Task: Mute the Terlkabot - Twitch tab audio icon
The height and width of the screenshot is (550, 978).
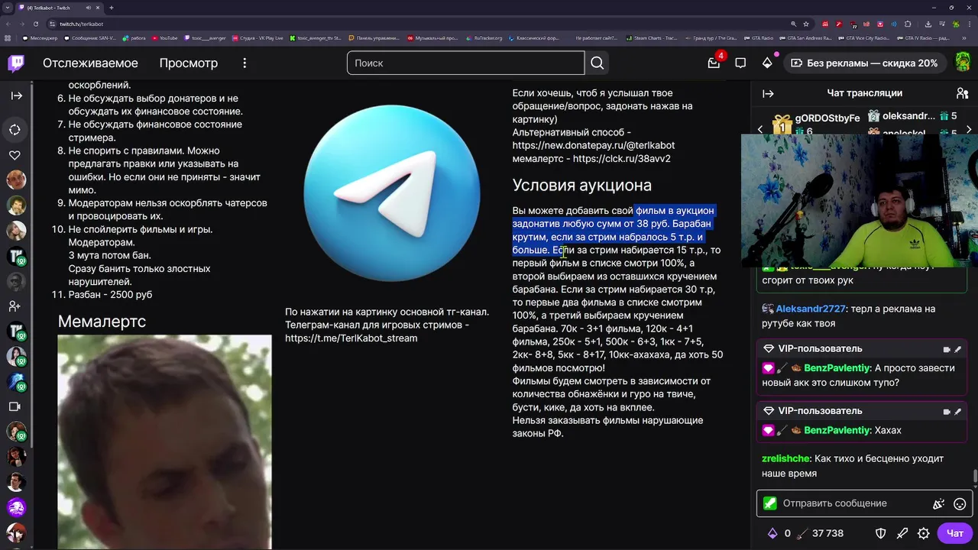Action: 89,8
